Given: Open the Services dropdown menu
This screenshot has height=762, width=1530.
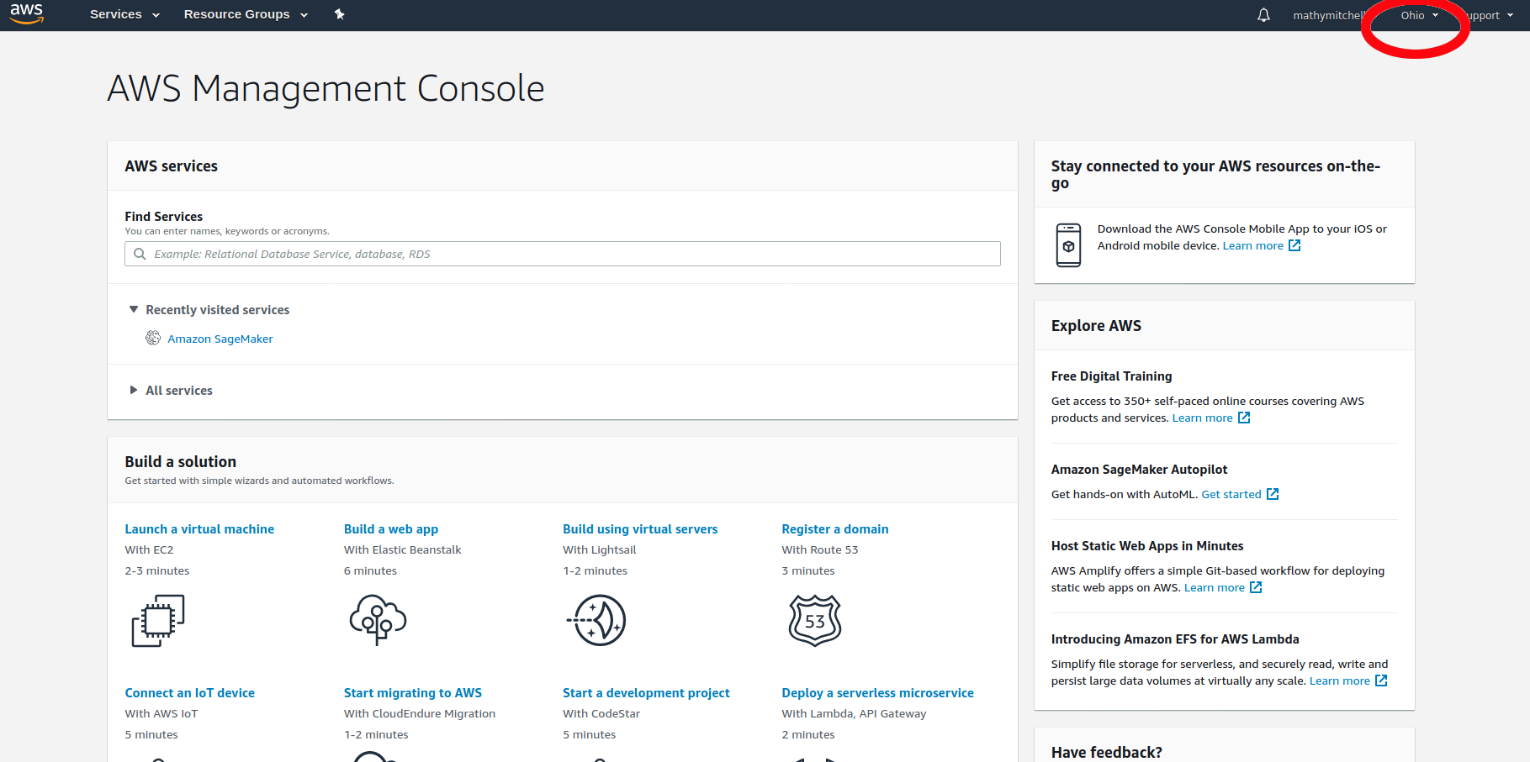Looking at the screenshot, I should [124, 14].
